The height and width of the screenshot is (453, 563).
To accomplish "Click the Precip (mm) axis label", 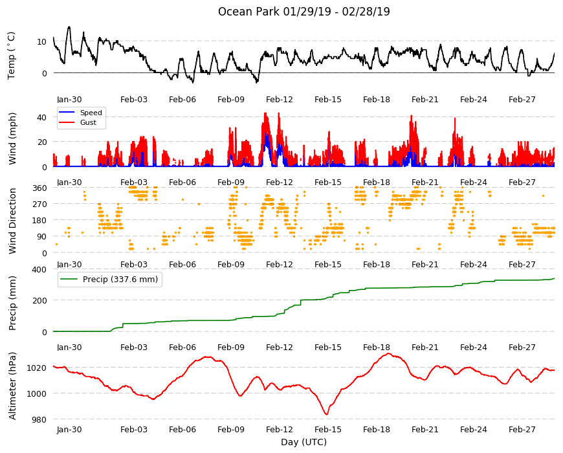I will pyautogui.click(x=12, y=304).
